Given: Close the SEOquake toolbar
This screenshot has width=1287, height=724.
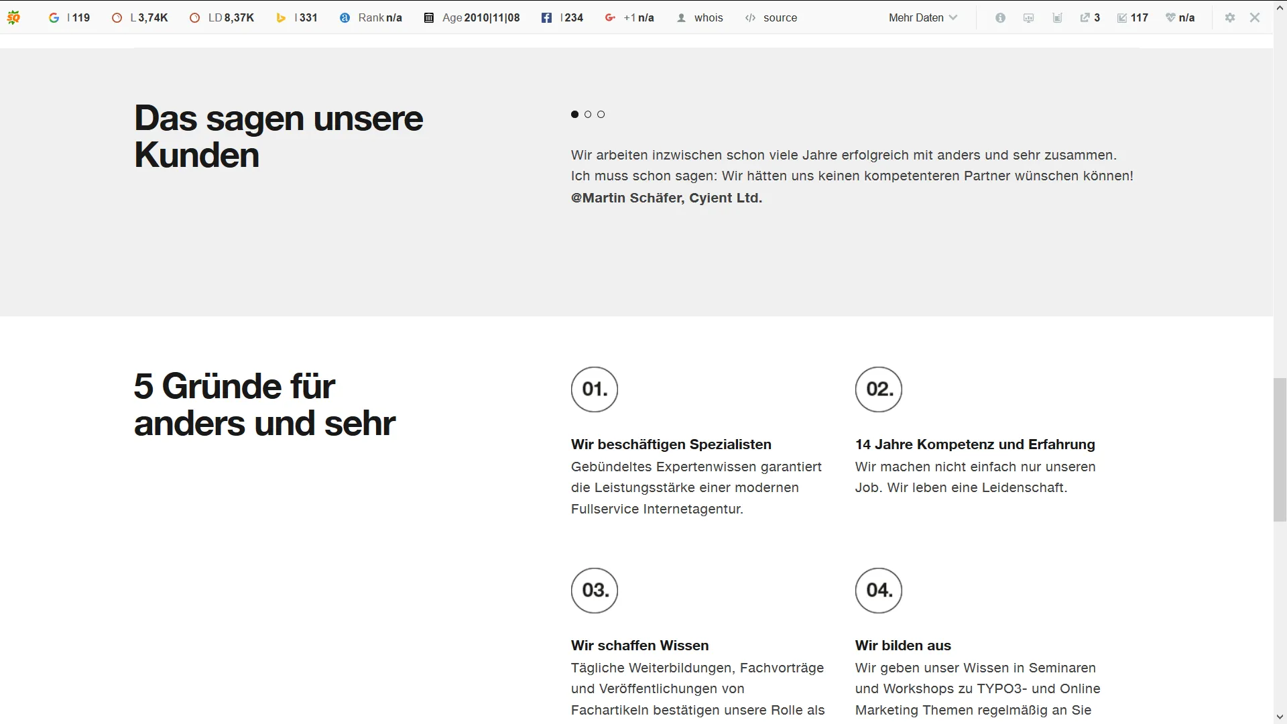Looking at the screenshot, I should click(x=1255, y=18).
